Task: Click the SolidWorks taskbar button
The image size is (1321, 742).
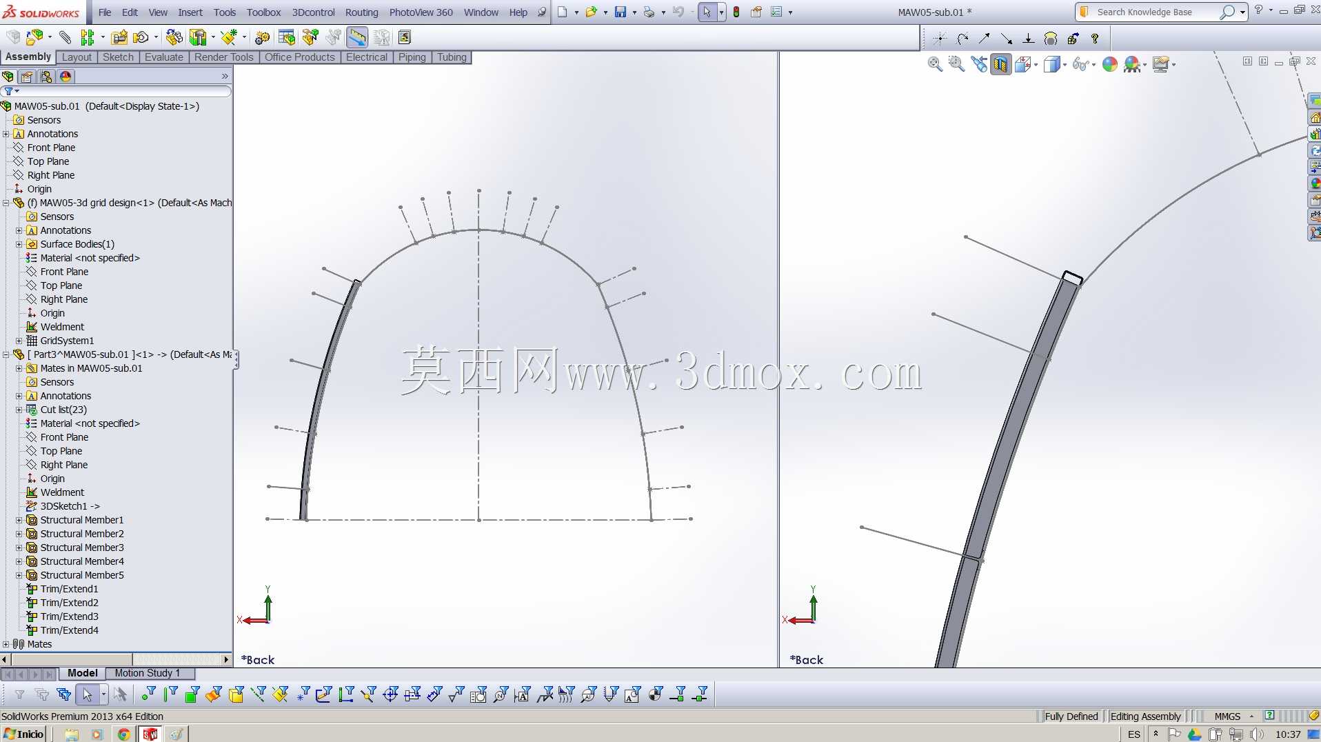Action: click(150, 734)
